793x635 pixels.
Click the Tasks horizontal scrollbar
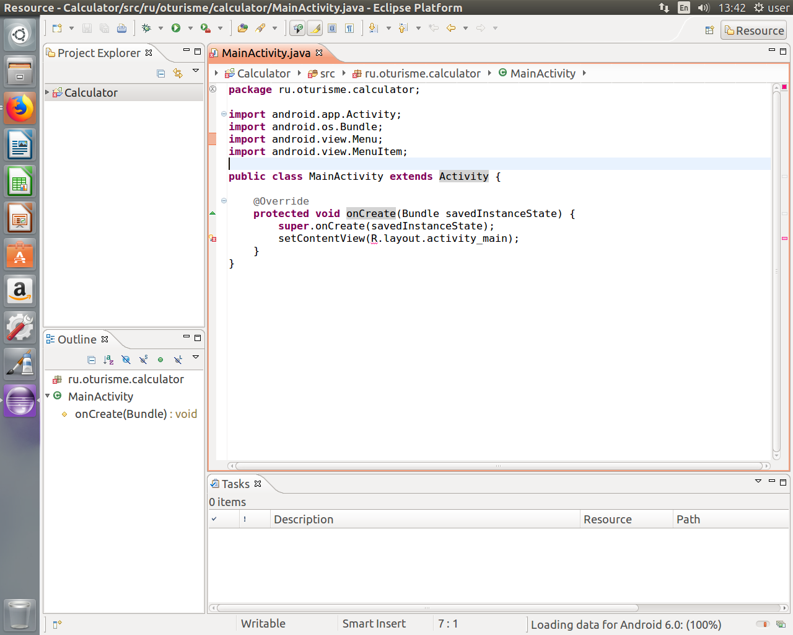(427, 608)
